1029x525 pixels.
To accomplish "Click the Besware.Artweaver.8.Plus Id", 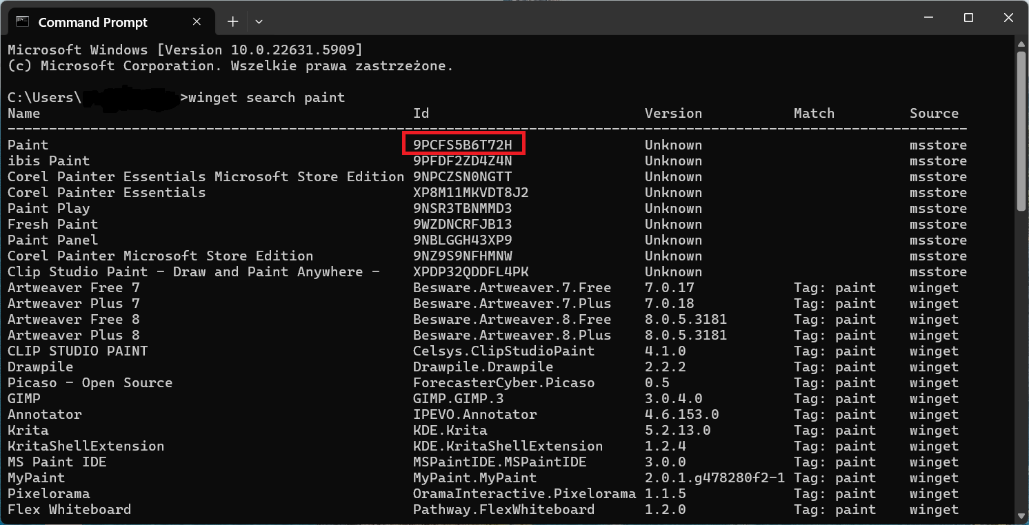I will point(512,336).
